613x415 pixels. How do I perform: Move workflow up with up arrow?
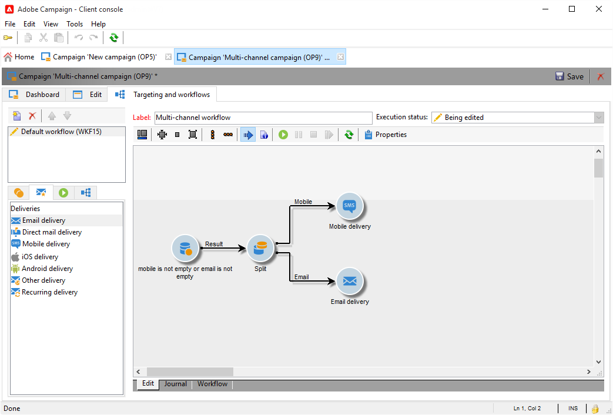(52, 116)
